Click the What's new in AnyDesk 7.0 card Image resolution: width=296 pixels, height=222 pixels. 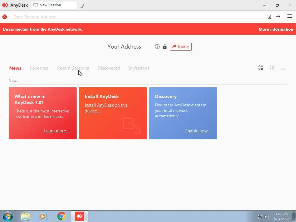click(43, 113)
